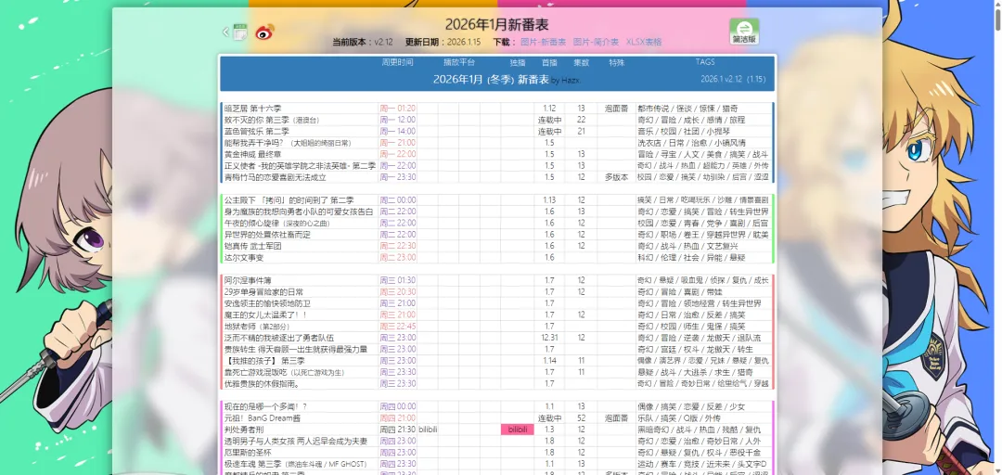This screenshot has height=475, width=1002.
Task: Click the 周三 22:45 time cell
Action: coord(397,327)
